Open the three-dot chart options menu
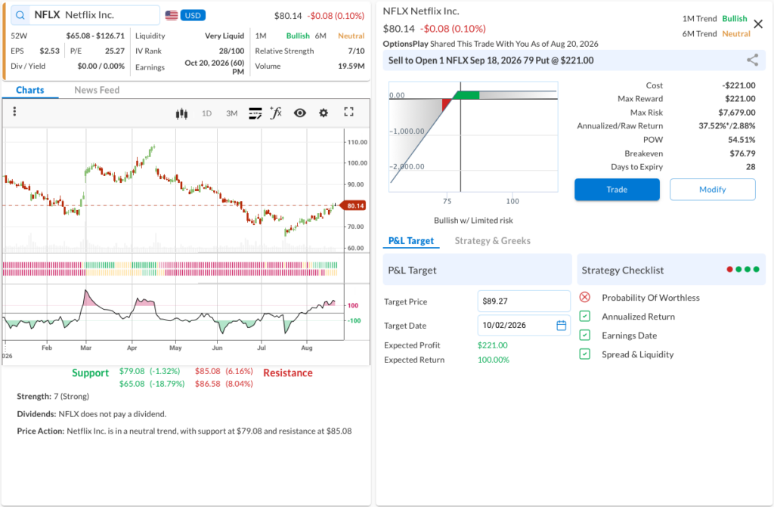Image resolution: width=774 pixels, height=507 pixels. 14,112
